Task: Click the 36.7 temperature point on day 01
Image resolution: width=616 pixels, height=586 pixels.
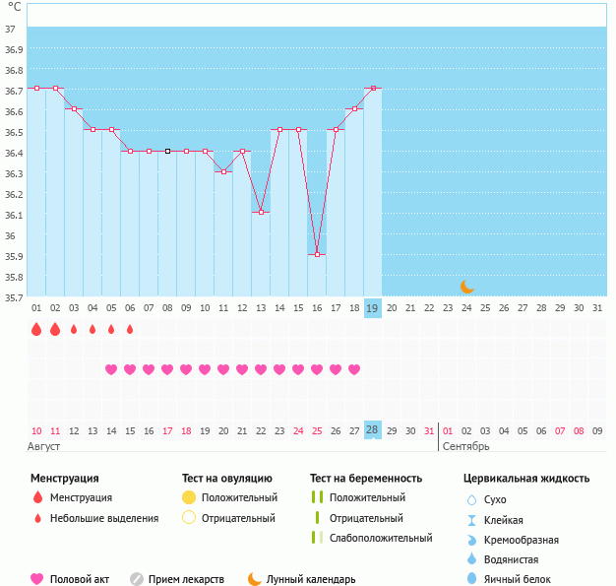Action: pos(36,89)
